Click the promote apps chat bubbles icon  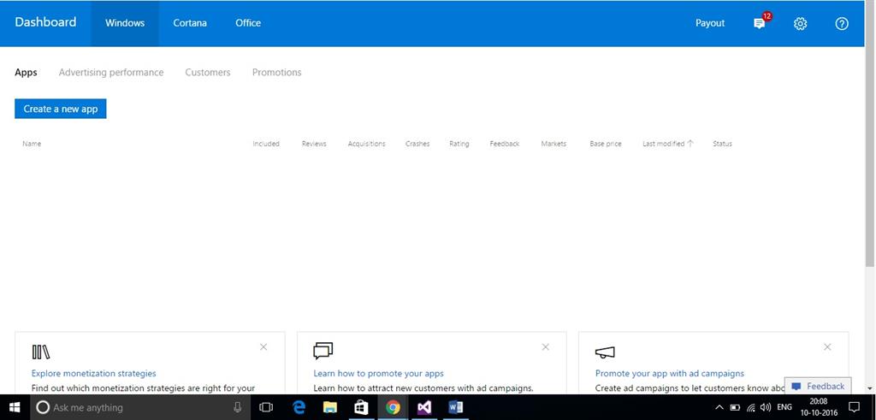tap(323, 351)
